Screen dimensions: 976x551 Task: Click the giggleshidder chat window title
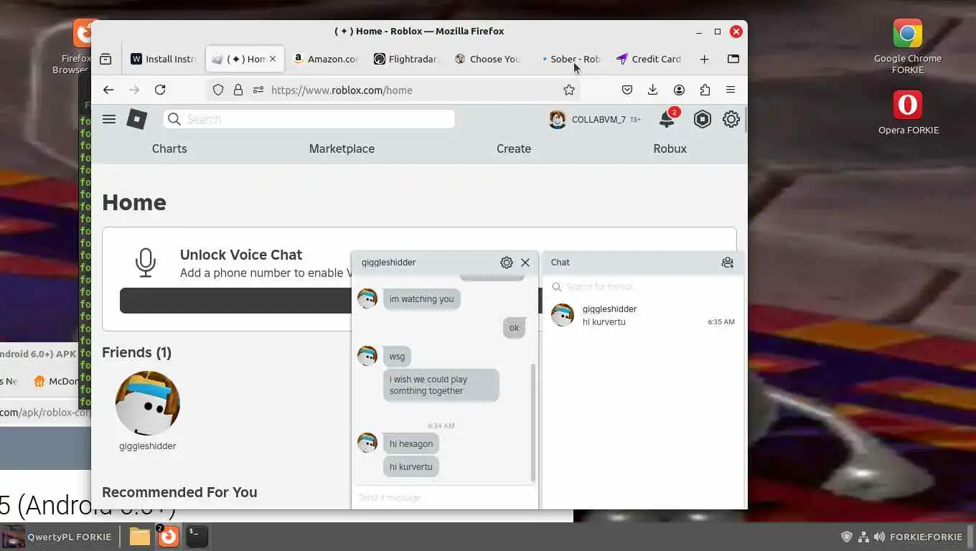[388, 263]
